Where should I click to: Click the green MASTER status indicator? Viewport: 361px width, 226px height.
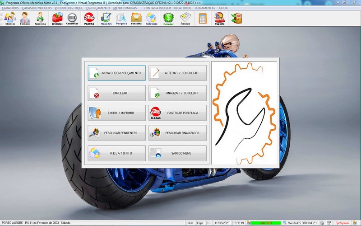click(x=266, y=223)
